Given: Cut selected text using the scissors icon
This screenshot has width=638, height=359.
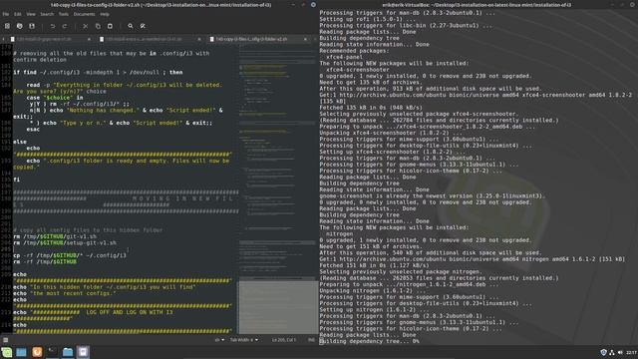Looking at the screenshot, I should [85, 26].
